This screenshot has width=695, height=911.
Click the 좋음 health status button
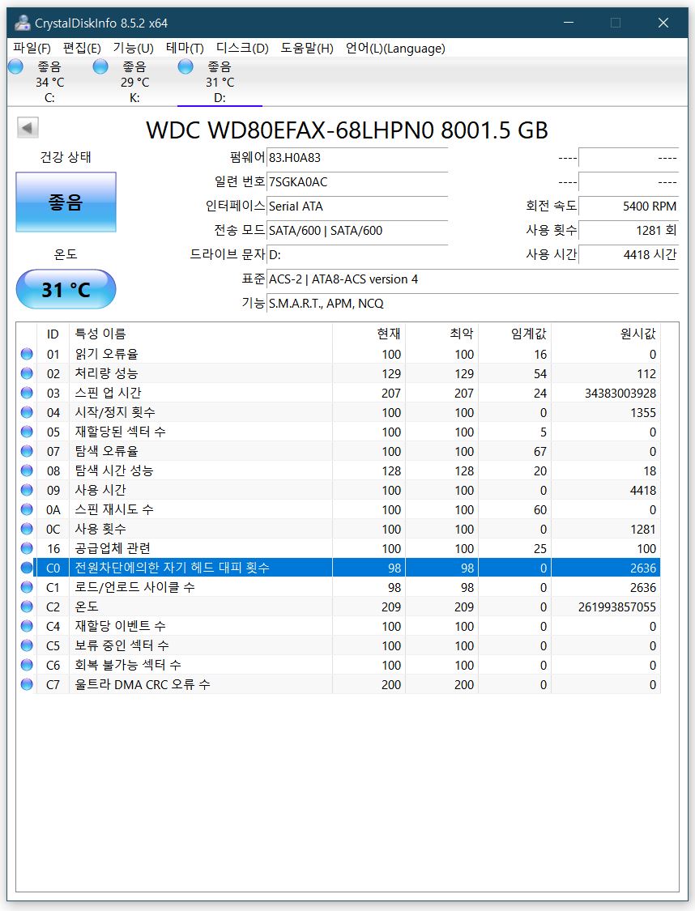click(66, 202)
